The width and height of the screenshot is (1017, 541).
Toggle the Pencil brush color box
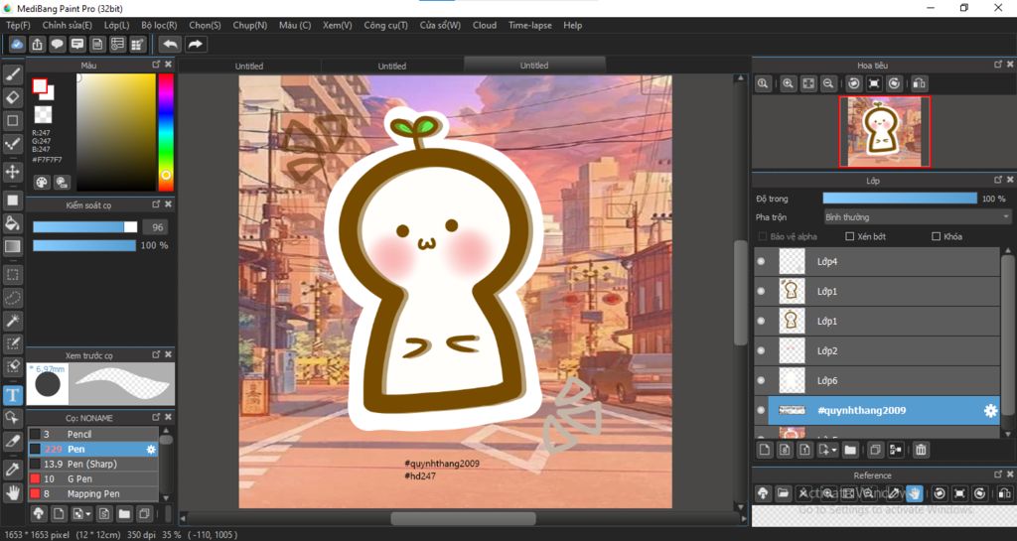click(x=35, y=434)
